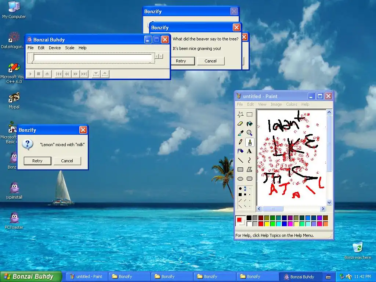Close the Lemon milk Bonzify dialog

pos(83,130)
